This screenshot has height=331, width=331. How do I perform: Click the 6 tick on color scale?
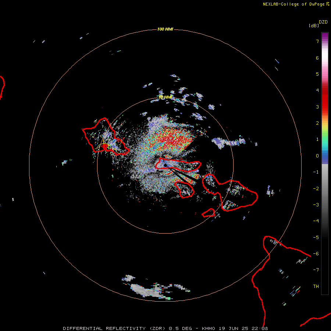pyautogui.click(x=317, y=58)
